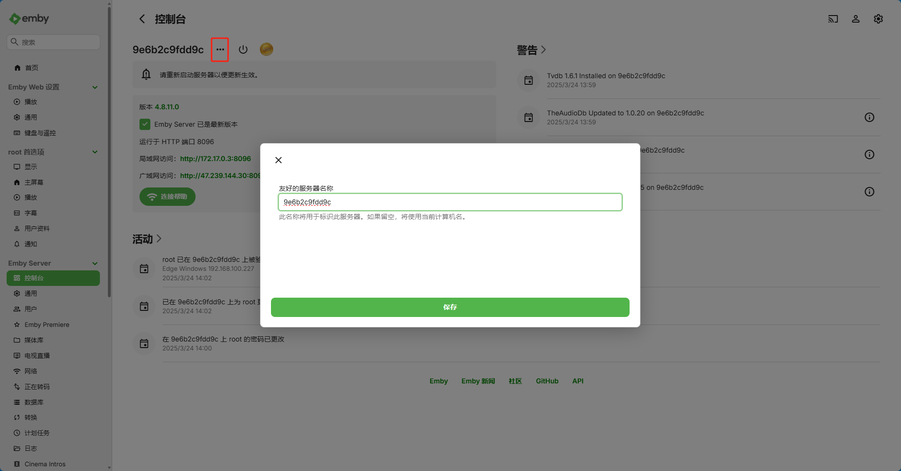
Task: Focus the sidebar search box
Action: click(53, 42)
